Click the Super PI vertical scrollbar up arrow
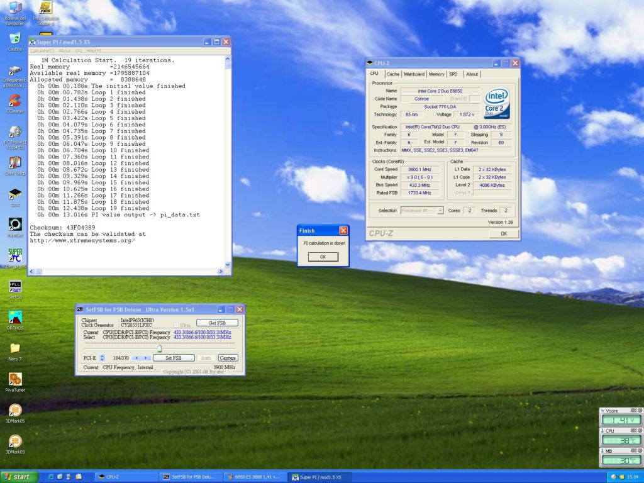The image size is (644, 483). pyautogui.click(x=228, y=60)
